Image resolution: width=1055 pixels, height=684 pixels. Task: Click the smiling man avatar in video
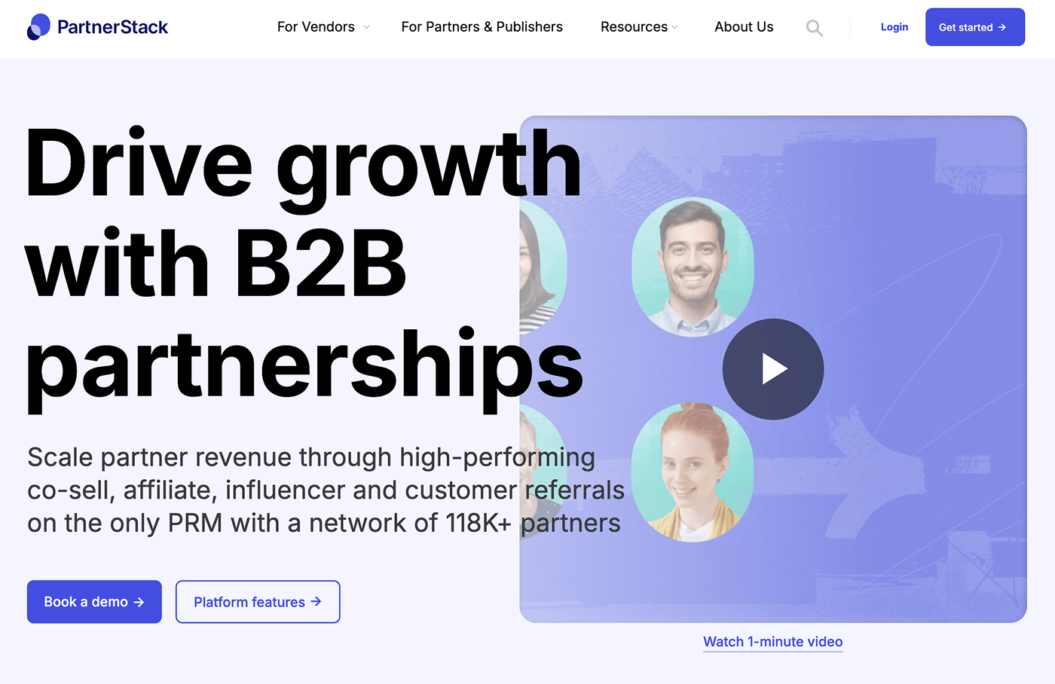693,267
